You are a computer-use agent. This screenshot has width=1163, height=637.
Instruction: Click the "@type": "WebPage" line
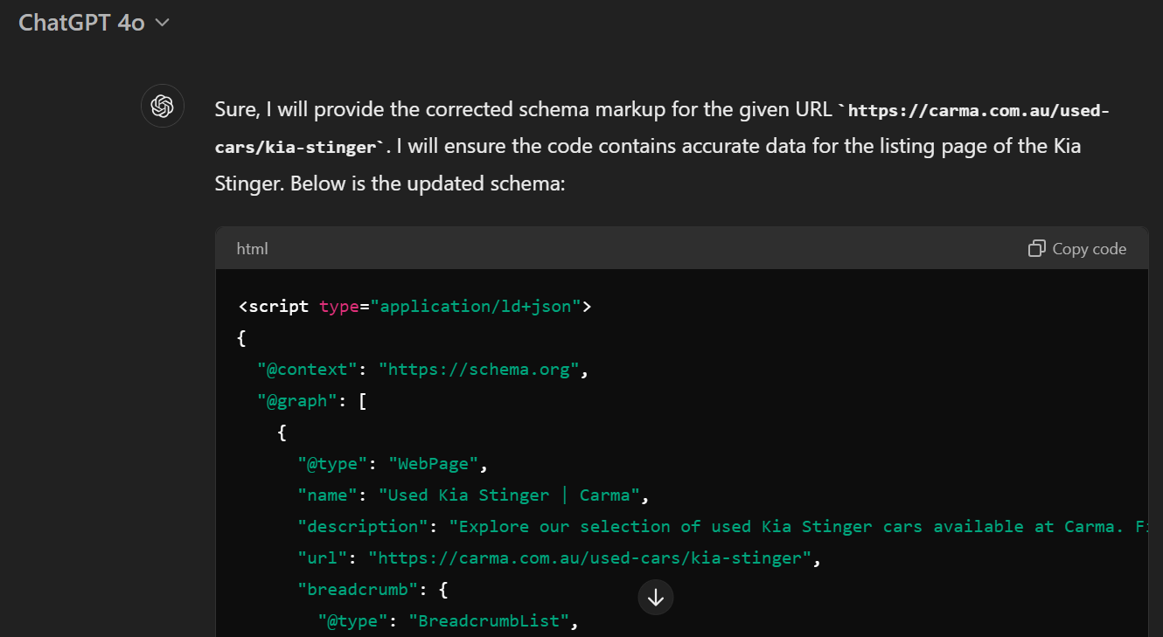(393, 464)
